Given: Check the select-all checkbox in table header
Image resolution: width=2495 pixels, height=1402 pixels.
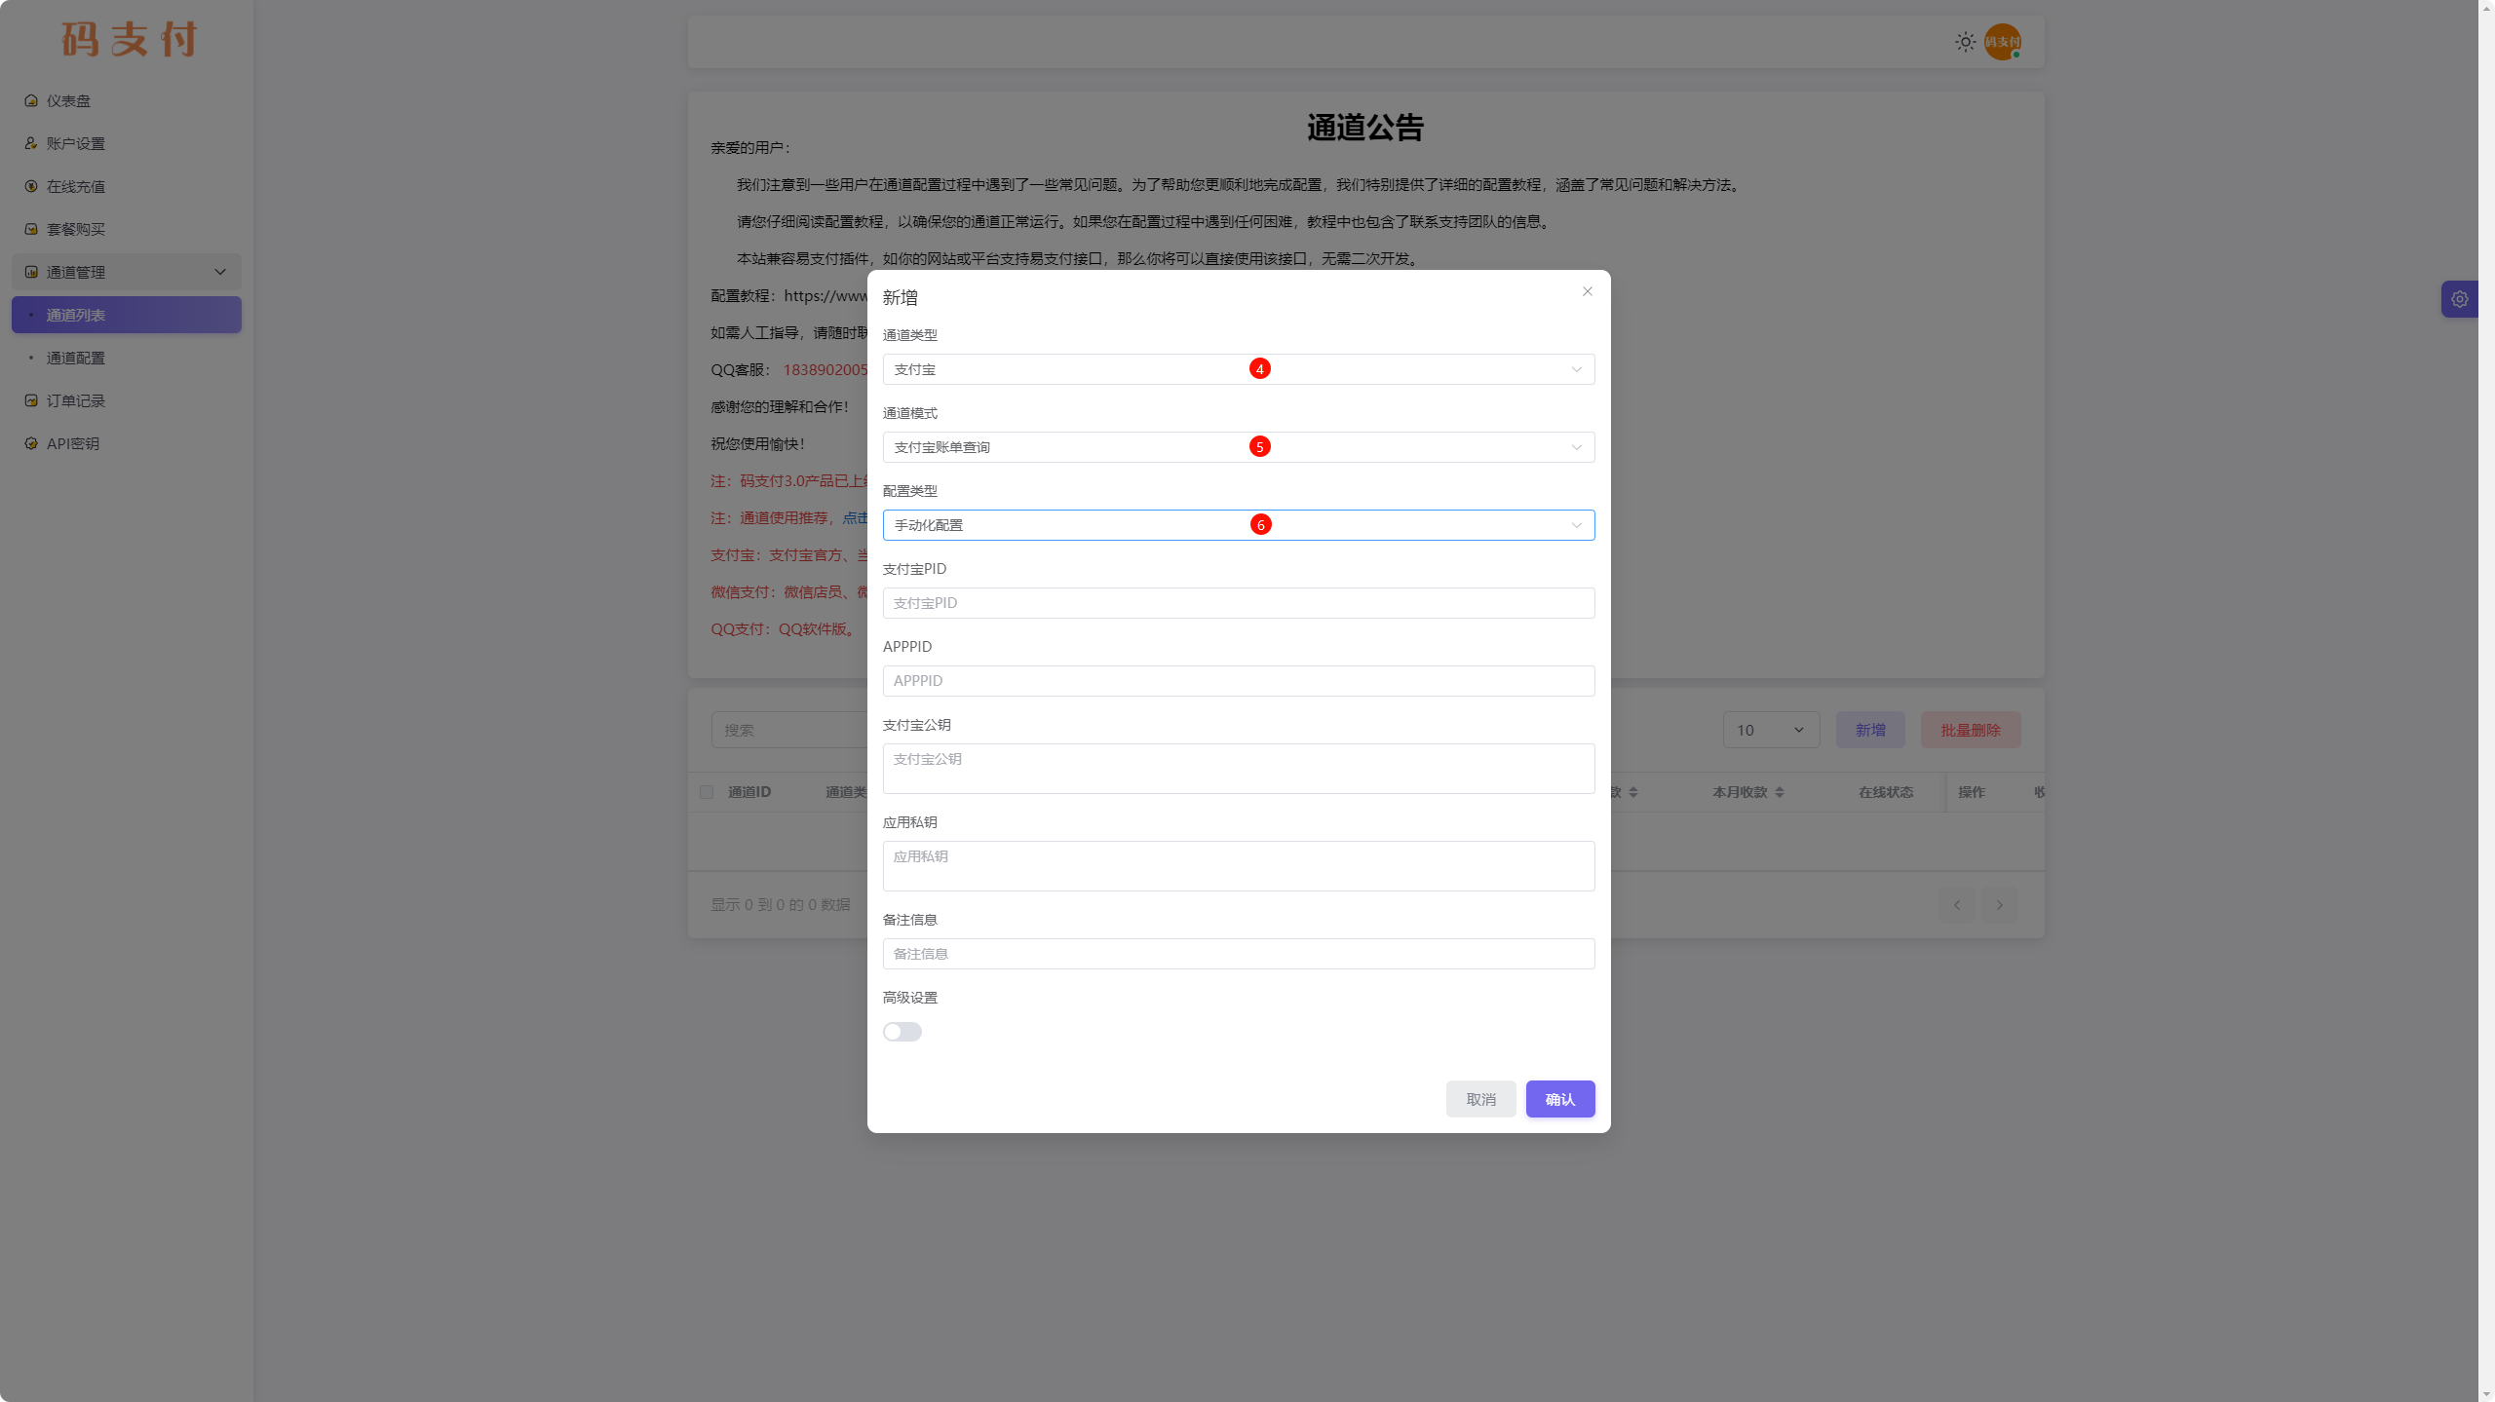Looking at the screenshot, I should pos(707,792).
